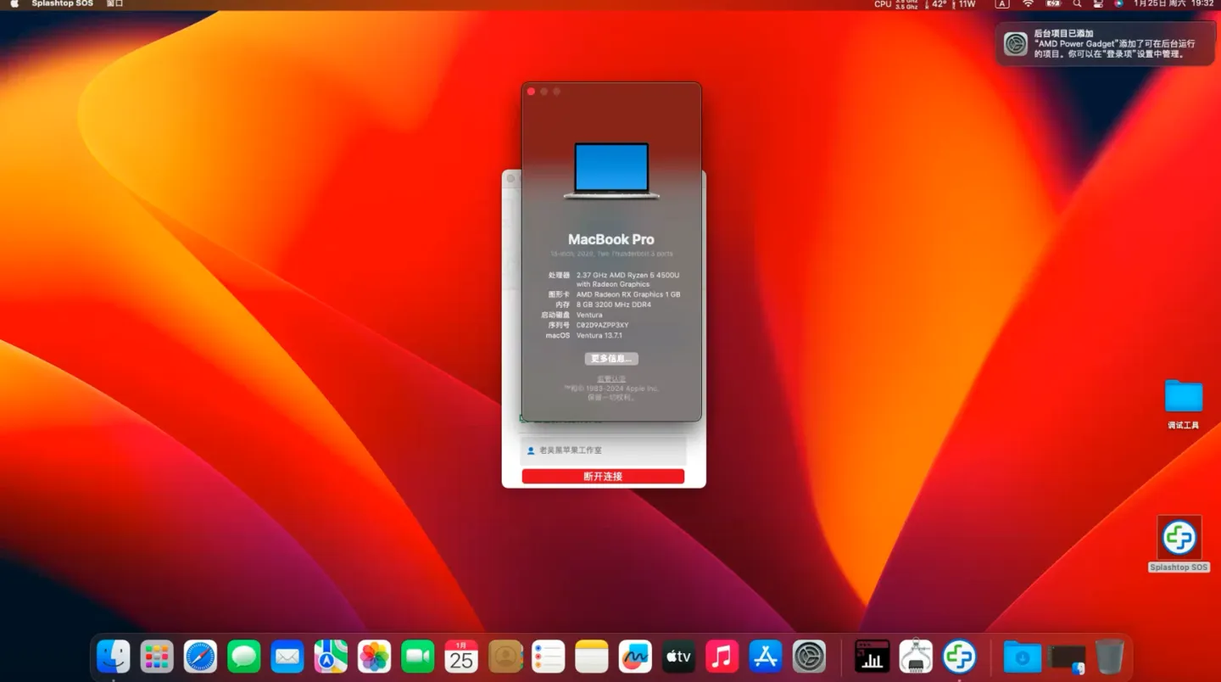Screen dimensions: 1221x682
Task: Launch Splashtop SOS from the desktop icon
Action: point(1179,536)
